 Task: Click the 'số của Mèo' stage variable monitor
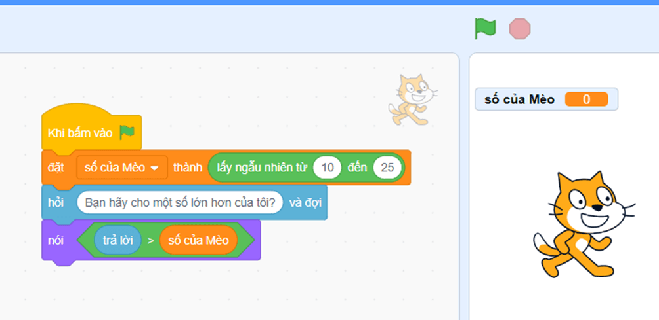[x=546, y=99]
